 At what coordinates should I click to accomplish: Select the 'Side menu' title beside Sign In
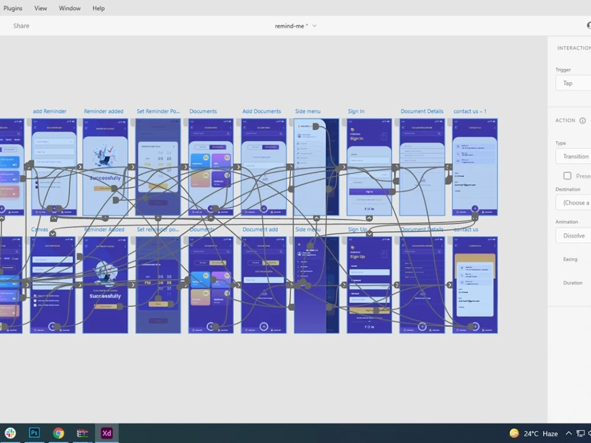pyautogui.click(x=307, y=111)
